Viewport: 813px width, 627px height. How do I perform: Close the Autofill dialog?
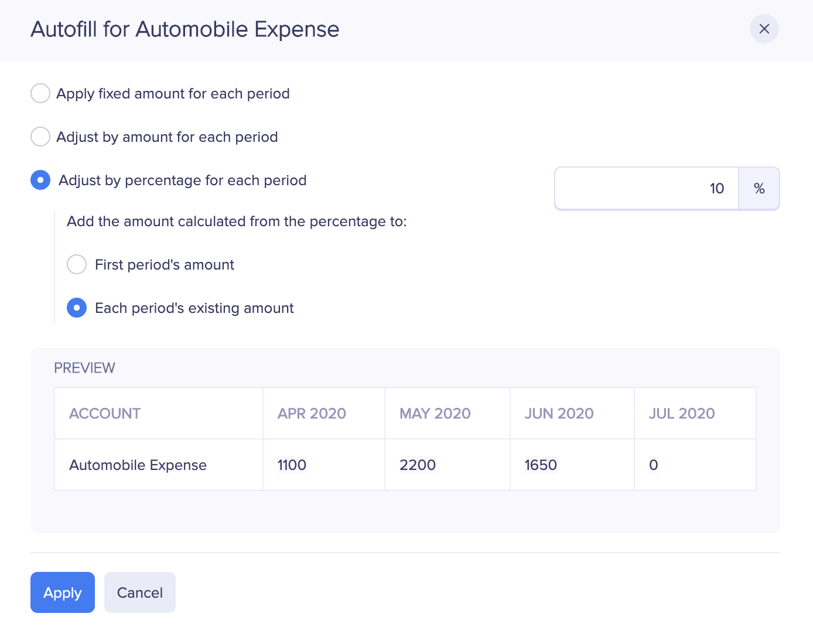click(764, 29)
